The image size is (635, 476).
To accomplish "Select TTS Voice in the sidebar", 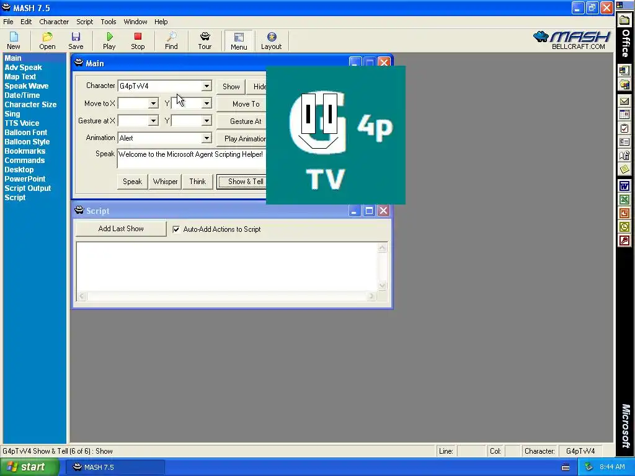I will [x=22, y=123].
